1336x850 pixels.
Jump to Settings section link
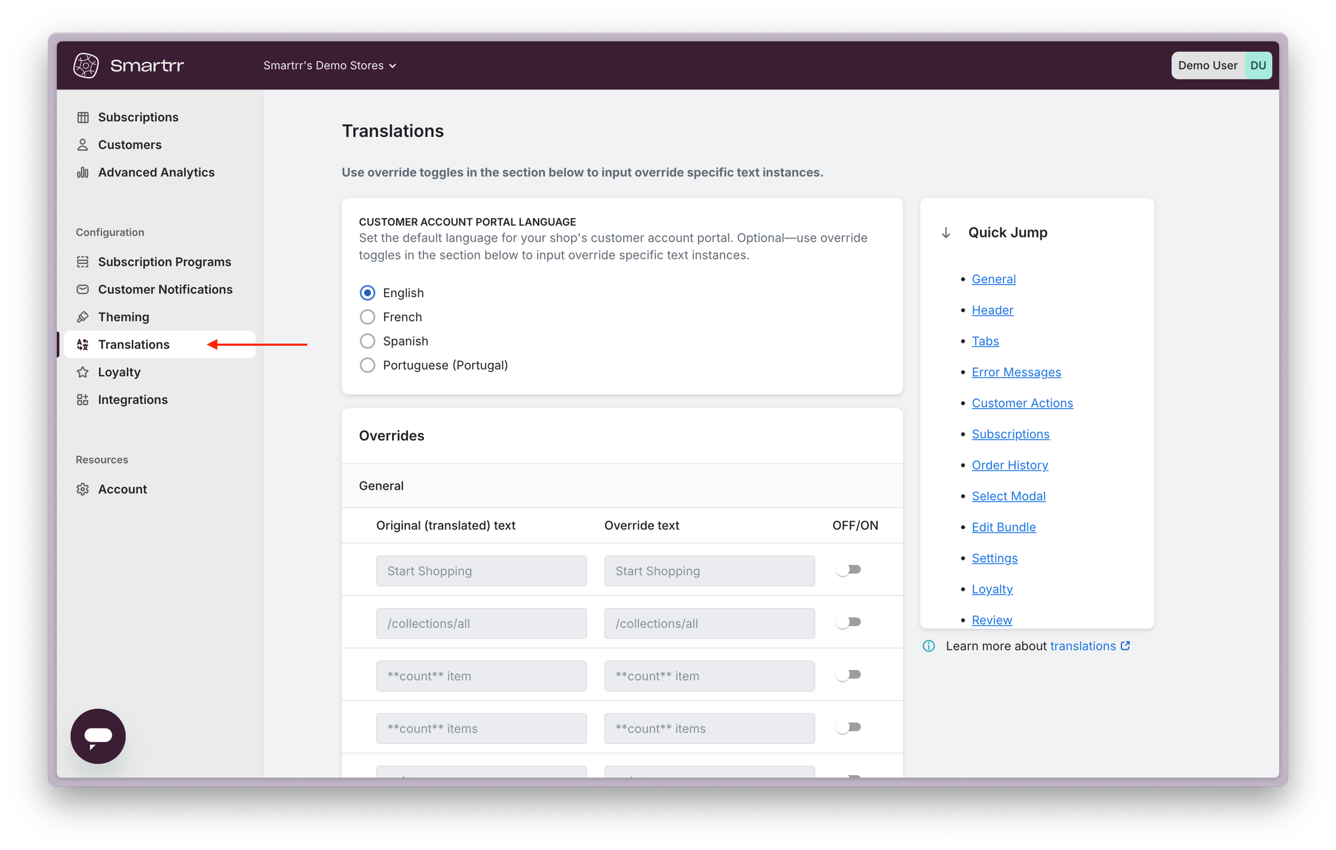994,558
